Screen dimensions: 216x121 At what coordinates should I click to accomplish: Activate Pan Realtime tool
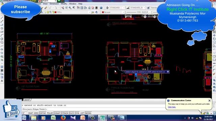(63, 8)
